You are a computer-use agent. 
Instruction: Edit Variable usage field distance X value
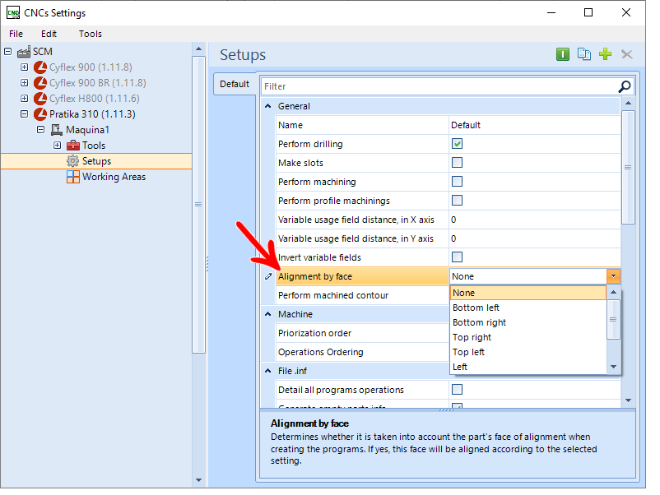[534, 220]
